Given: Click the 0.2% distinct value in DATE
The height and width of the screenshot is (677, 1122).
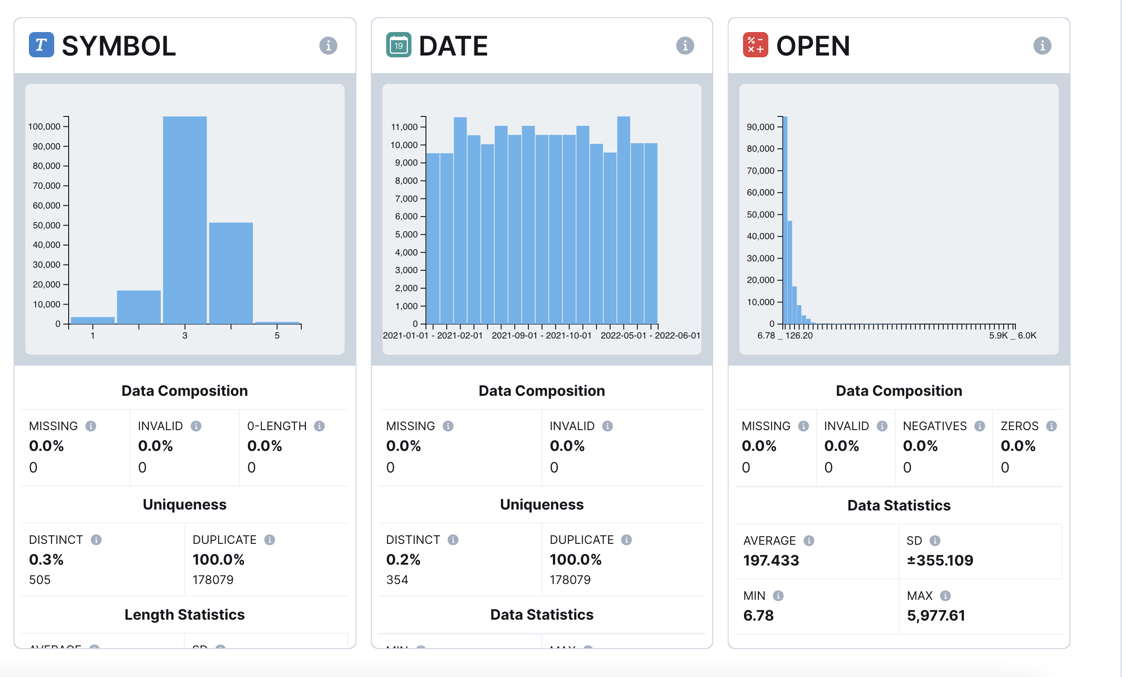Looking at the screenshot, I should tap(403, 559).
